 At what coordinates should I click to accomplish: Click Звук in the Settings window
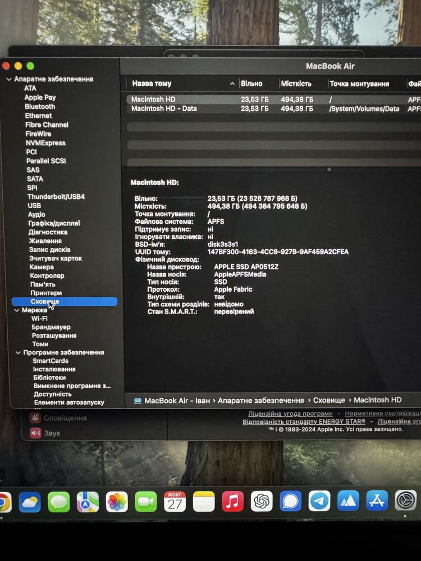pos(52,433)
